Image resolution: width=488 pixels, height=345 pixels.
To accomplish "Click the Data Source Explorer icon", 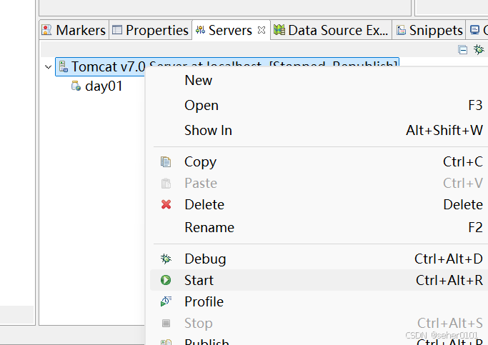I will pyautogui.click(x=279, y=30).
